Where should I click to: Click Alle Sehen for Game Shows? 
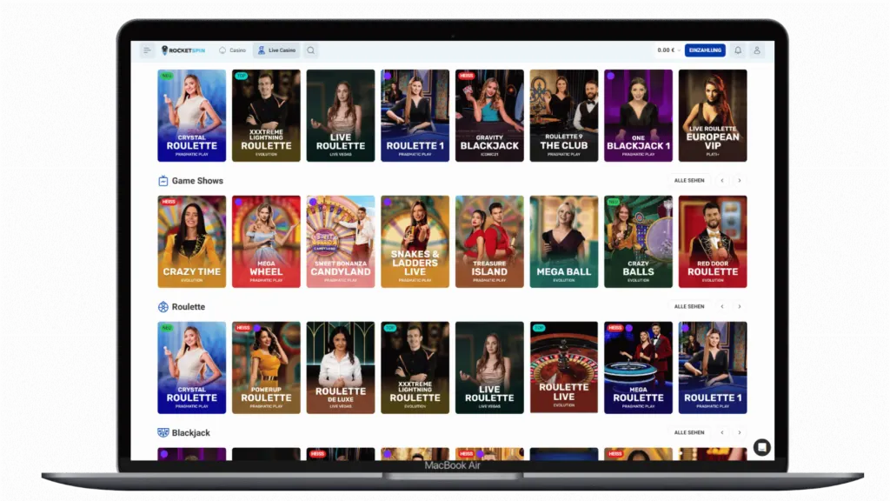[689, 181]
